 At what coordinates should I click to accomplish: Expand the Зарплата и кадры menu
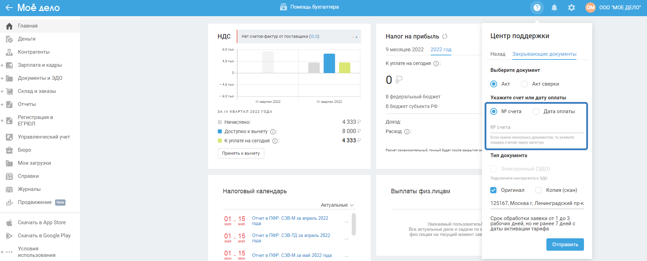(40, 65)
